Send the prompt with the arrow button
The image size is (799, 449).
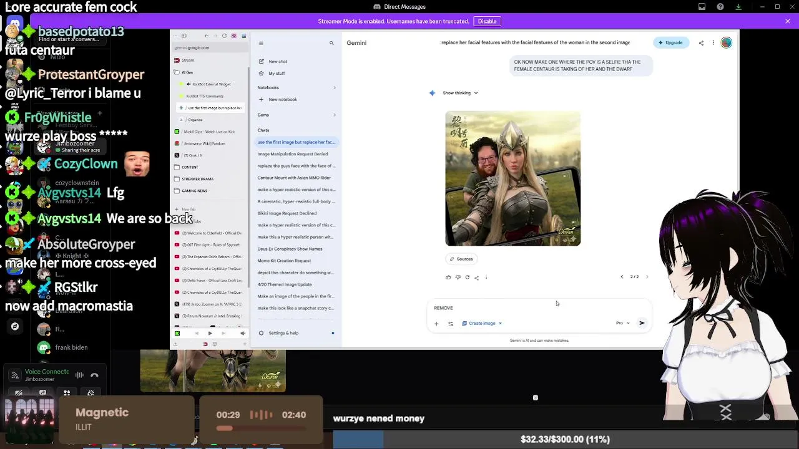click(642, 323)
